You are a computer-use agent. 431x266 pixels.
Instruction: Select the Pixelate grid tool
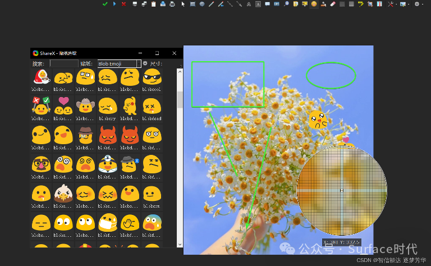[x=351, y=4]
